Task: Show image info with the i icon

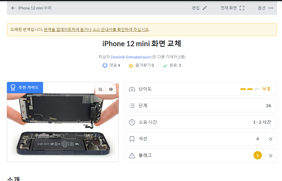Action: (111, 89)
